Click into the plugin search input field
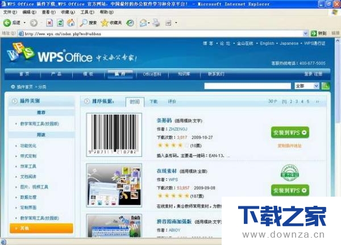 pos(247,86)
